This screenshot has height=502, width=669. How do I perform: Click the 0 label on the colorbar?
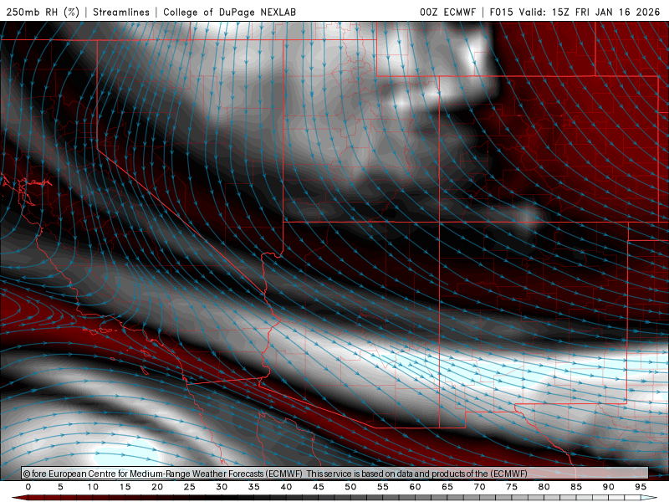(28, 487)
